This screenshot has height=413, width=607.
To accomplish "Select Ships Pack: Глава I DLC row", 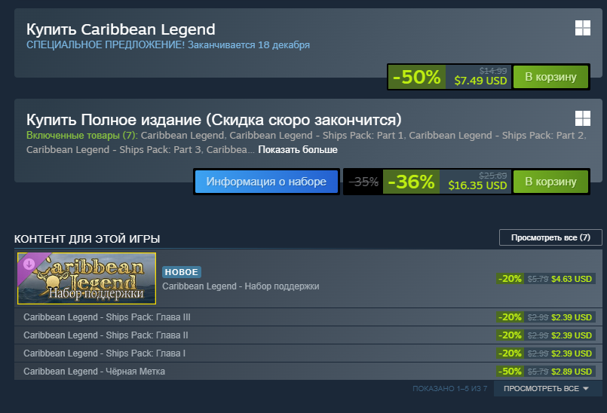I will (308, 353).
